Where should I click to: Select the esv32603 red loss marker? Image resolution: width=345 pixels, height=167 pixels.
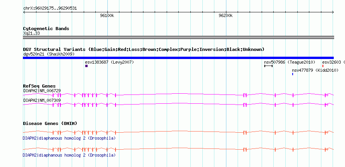pos(323,66)
